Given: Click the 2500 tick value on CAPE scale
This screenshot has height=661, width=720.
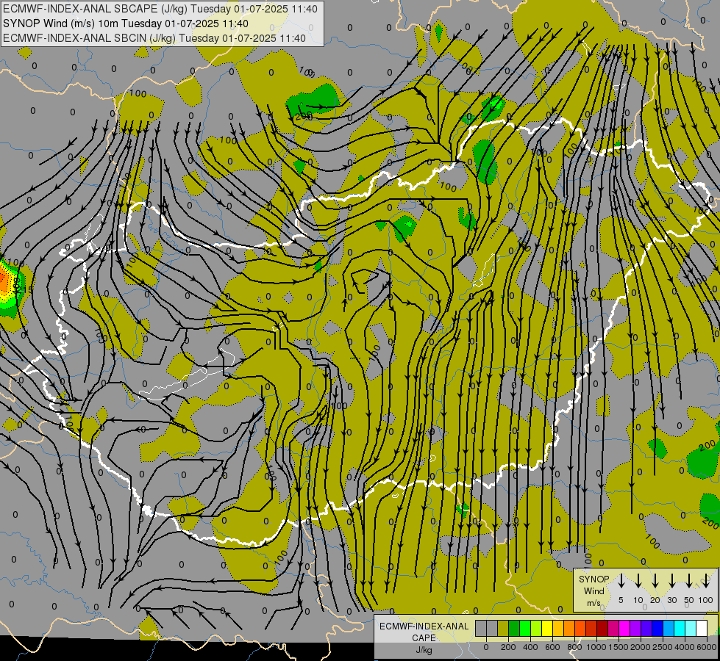Looking at the screenshot, I should pos(663,647).
